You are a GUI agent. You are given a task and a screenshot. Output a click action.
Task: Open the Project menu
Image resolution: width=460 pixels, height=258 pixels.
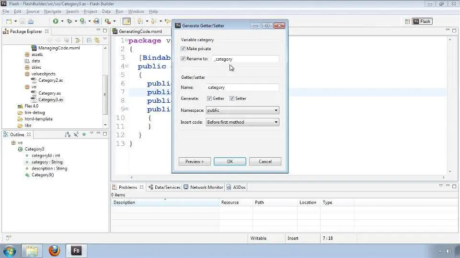90,11
